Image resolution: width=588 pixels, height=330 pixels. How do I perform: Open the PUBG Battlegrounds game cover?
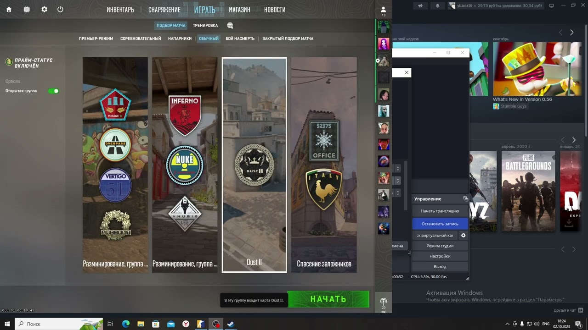(528, 191)
